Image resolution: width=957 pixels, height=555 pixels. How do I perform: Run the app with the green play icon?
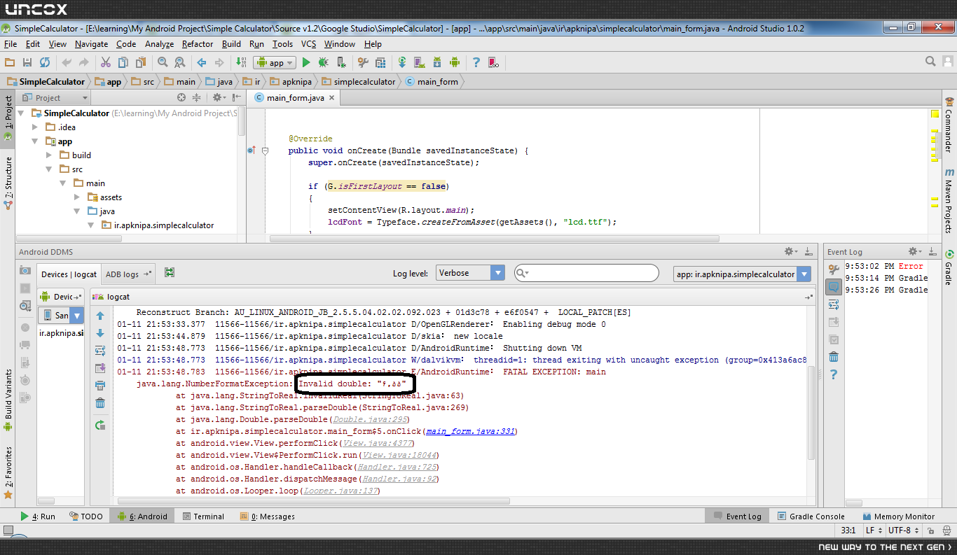(x=306, y=62)
